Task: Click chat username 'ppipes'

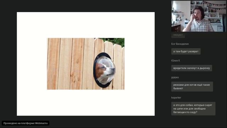Action: tap(175, 78)
